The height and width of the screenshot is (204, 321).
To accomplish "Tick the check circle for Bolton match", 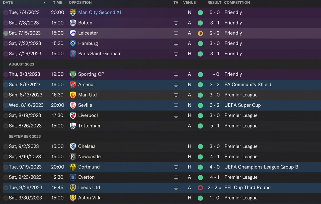I will point(6,23).
